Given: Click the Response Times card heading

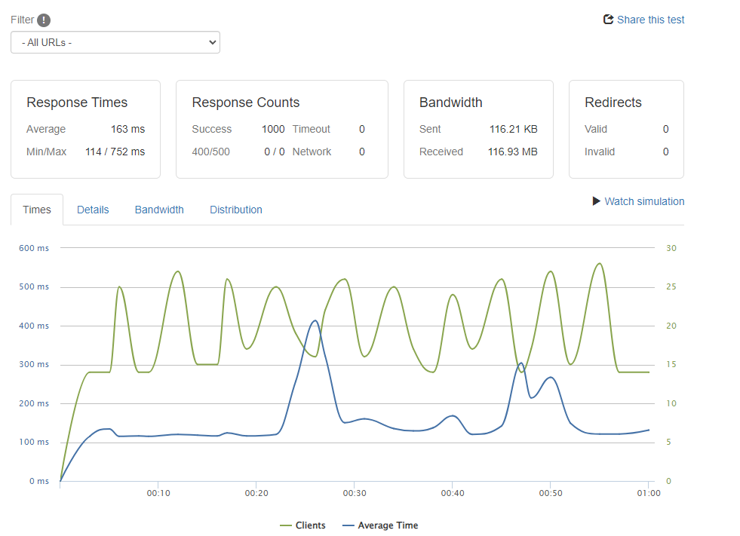Looking at the screenshot, I should [77, 103].
